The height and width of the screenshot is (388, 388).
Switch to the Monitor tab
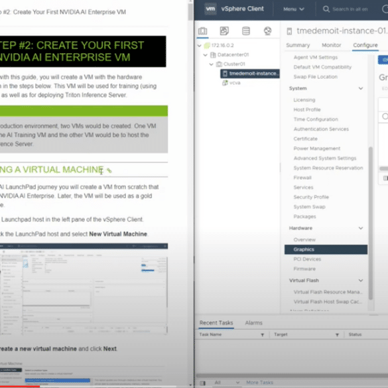click(x=332, y=45)
